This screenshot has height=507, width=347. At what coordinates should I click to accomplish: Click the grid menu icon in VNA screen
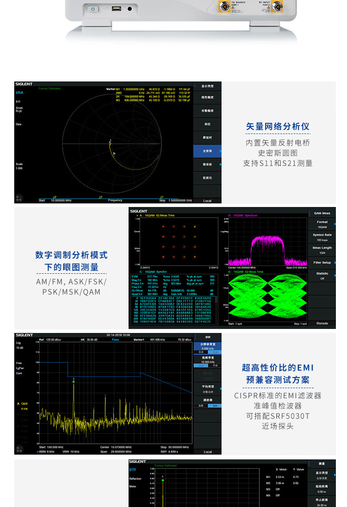[19, 197]
